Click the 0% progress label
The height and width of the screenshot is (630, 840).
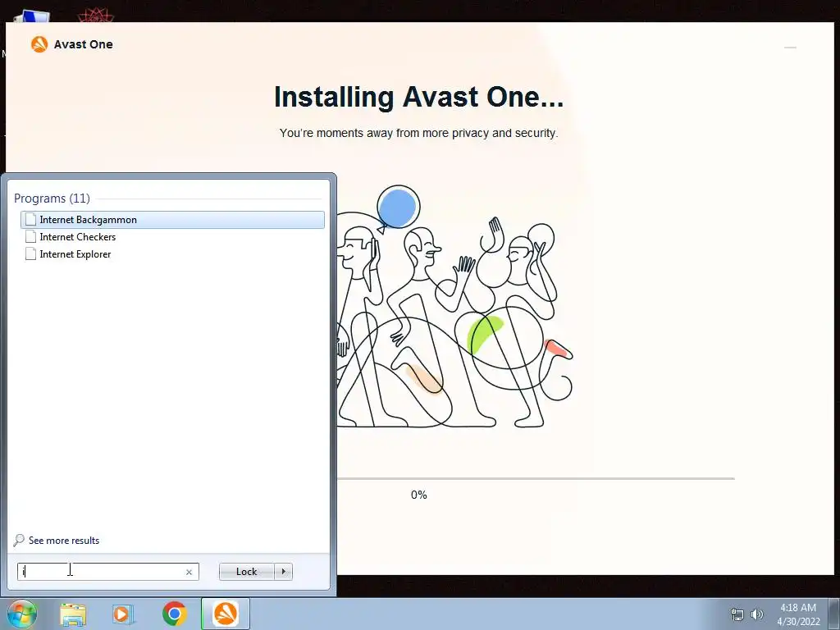click(x=419, y=495)
